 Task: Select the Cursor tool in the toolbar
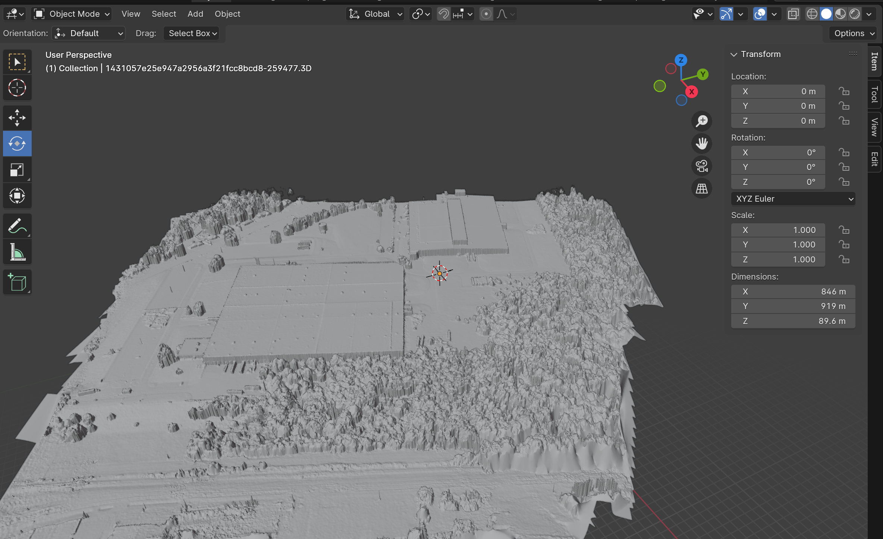(17, 88)
